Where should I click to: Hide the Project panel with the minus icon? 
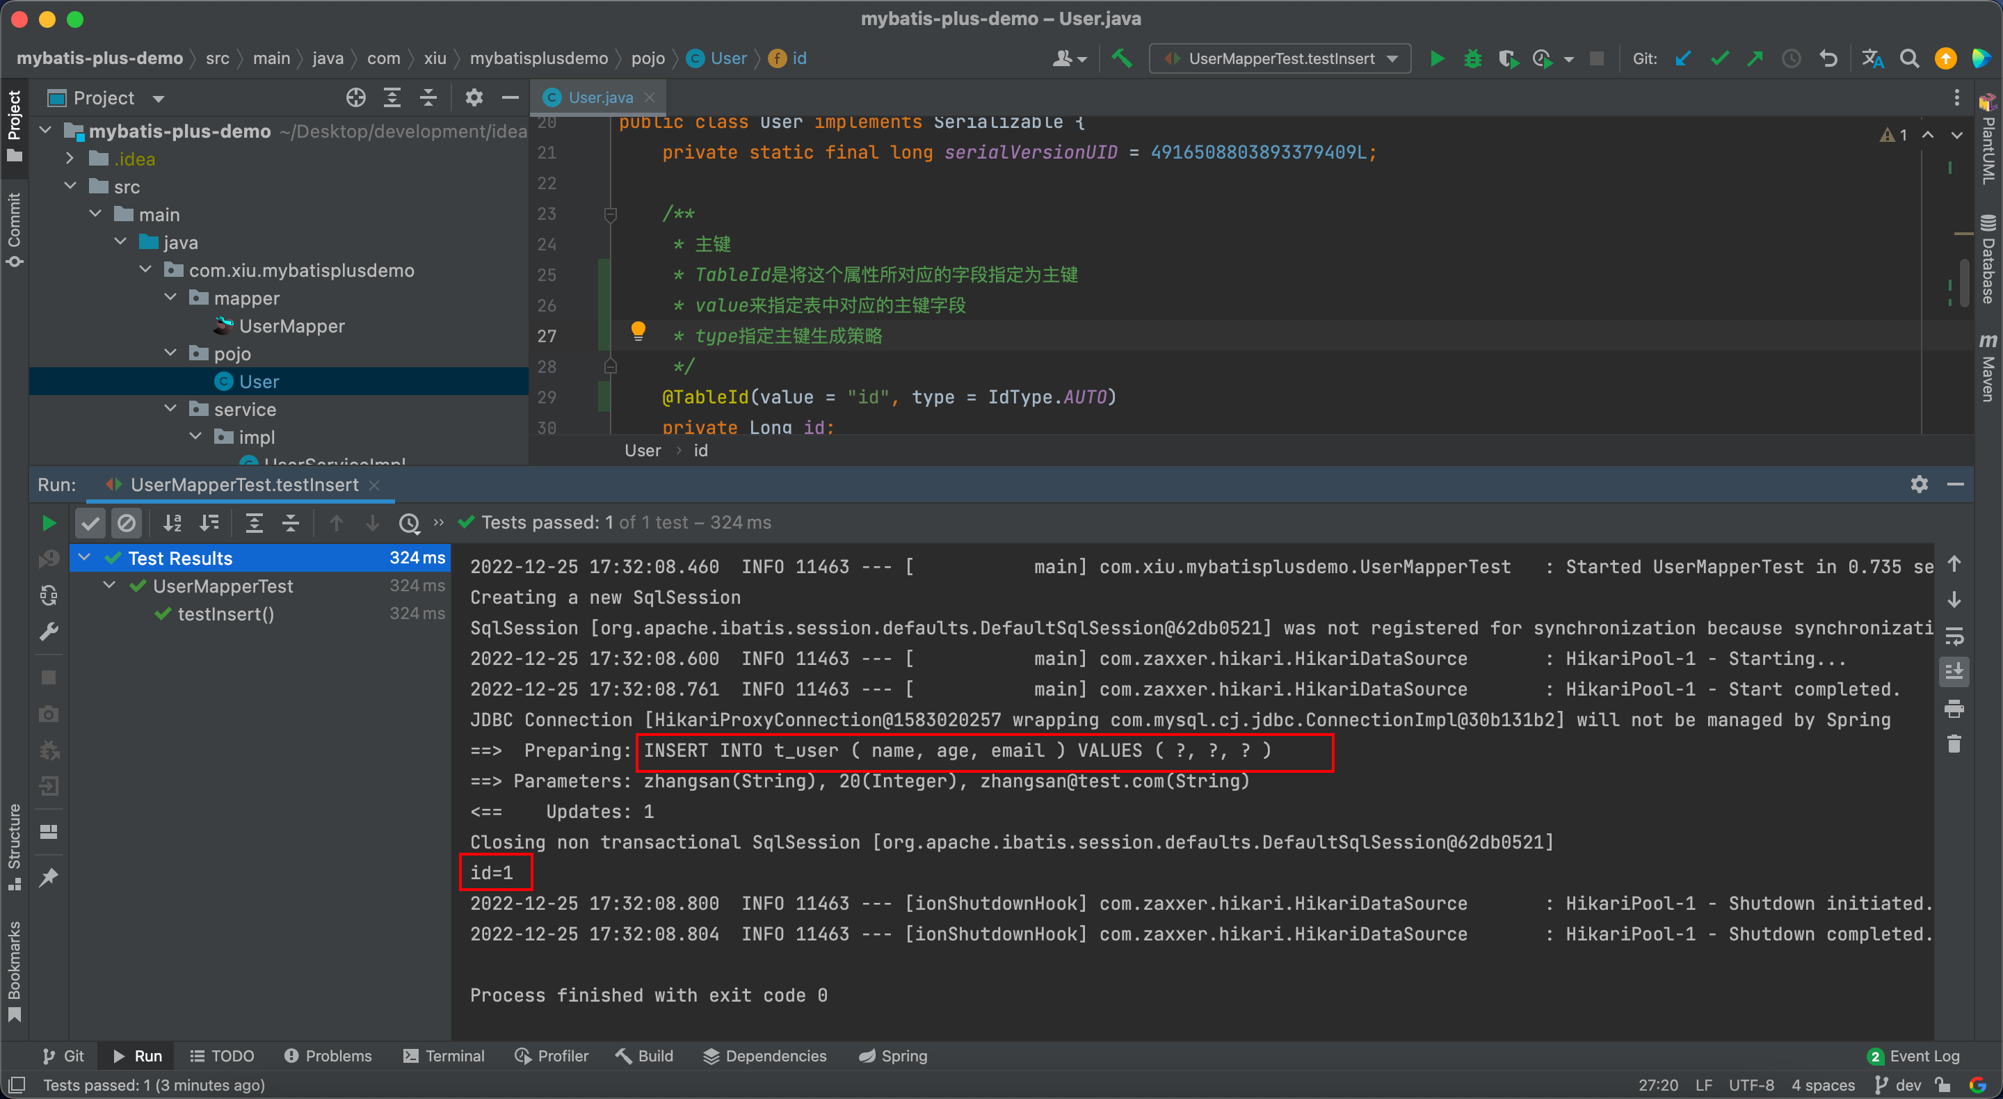(x=510, y=97)
